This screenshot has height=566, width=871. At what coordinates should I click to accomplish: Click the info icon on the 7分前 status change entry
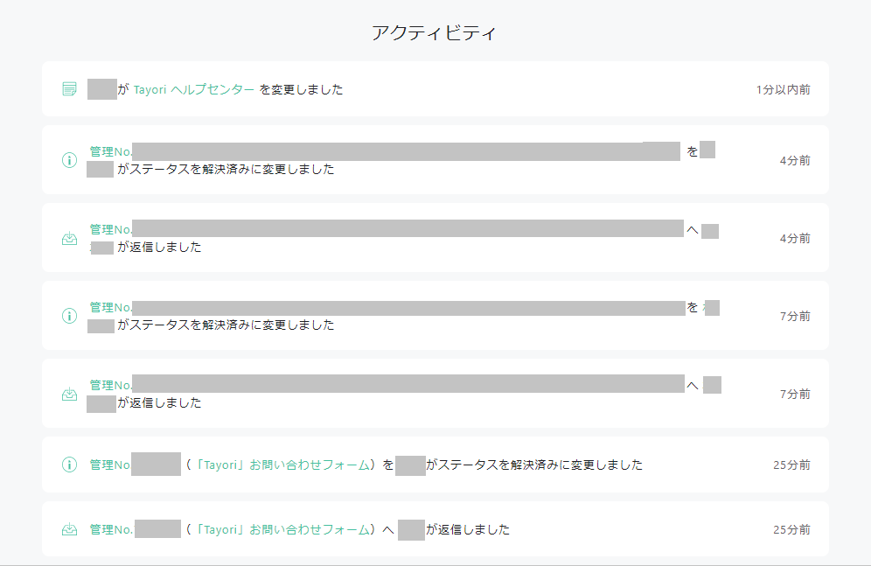[x=70, y=316]
